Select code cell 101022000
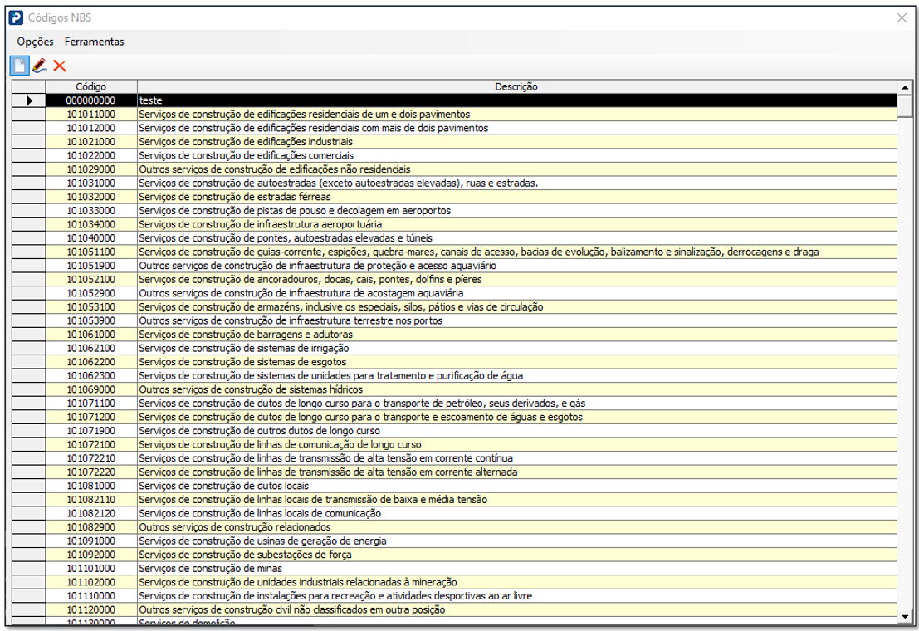Viewport: 919px width, 631px height. [x=91, y=155]
